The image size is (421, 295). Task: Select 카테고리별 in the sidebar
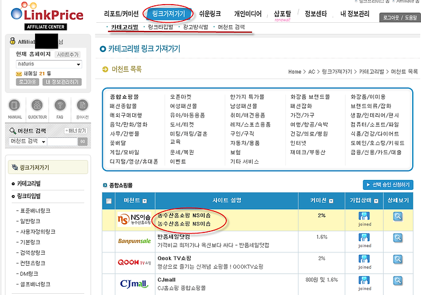(x=29, y=183)
